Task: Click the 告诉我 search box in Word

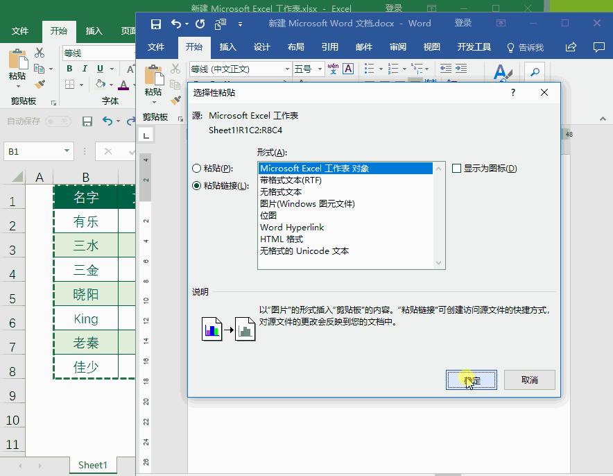Action: pyautogui.click(x=525, y=48)
